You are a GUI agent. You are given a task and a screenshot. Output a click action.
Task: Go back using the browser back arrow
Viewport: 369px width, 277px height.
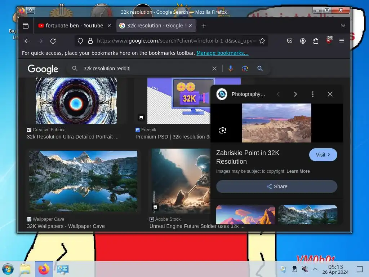click(27, 41)
